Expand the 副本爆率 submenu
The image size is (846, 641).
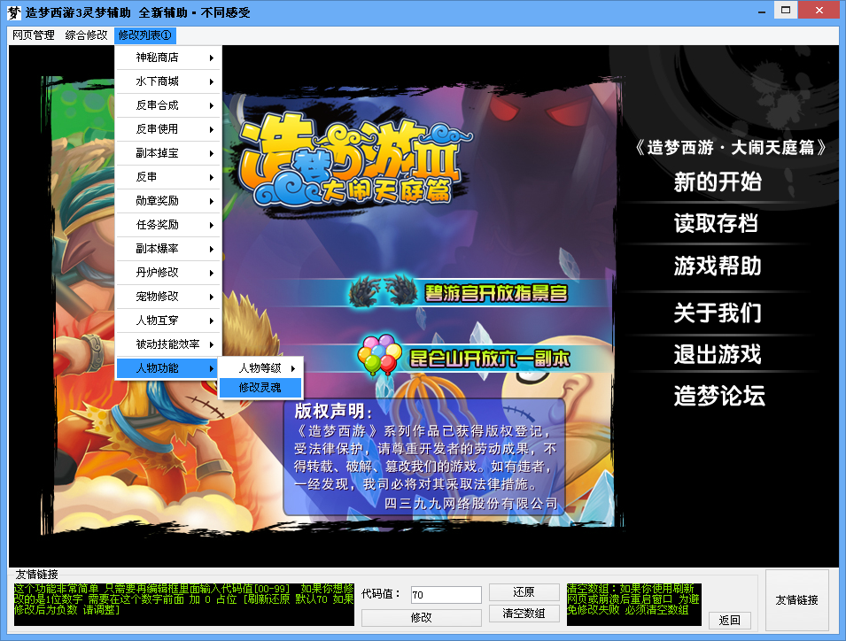click(x=168, y=249)
